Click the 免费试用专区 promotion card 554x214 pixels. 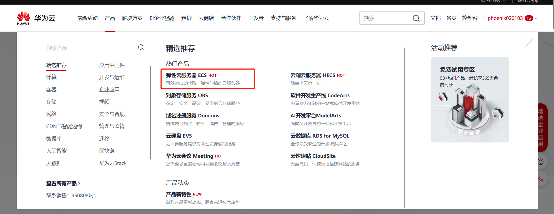(470, 100)
